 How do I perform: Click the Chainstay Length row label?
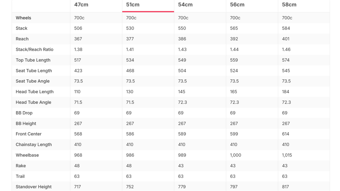34,145
